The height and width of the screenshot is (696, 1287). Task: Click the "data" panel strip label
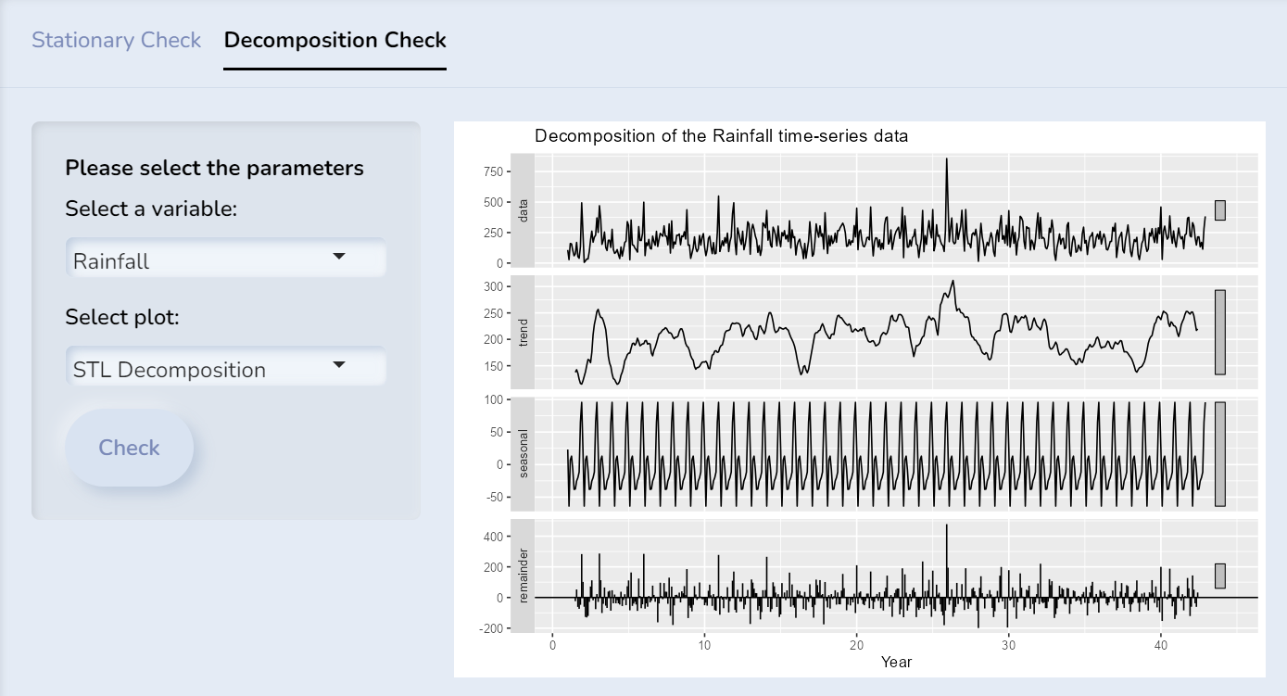[x=523, y=211]
